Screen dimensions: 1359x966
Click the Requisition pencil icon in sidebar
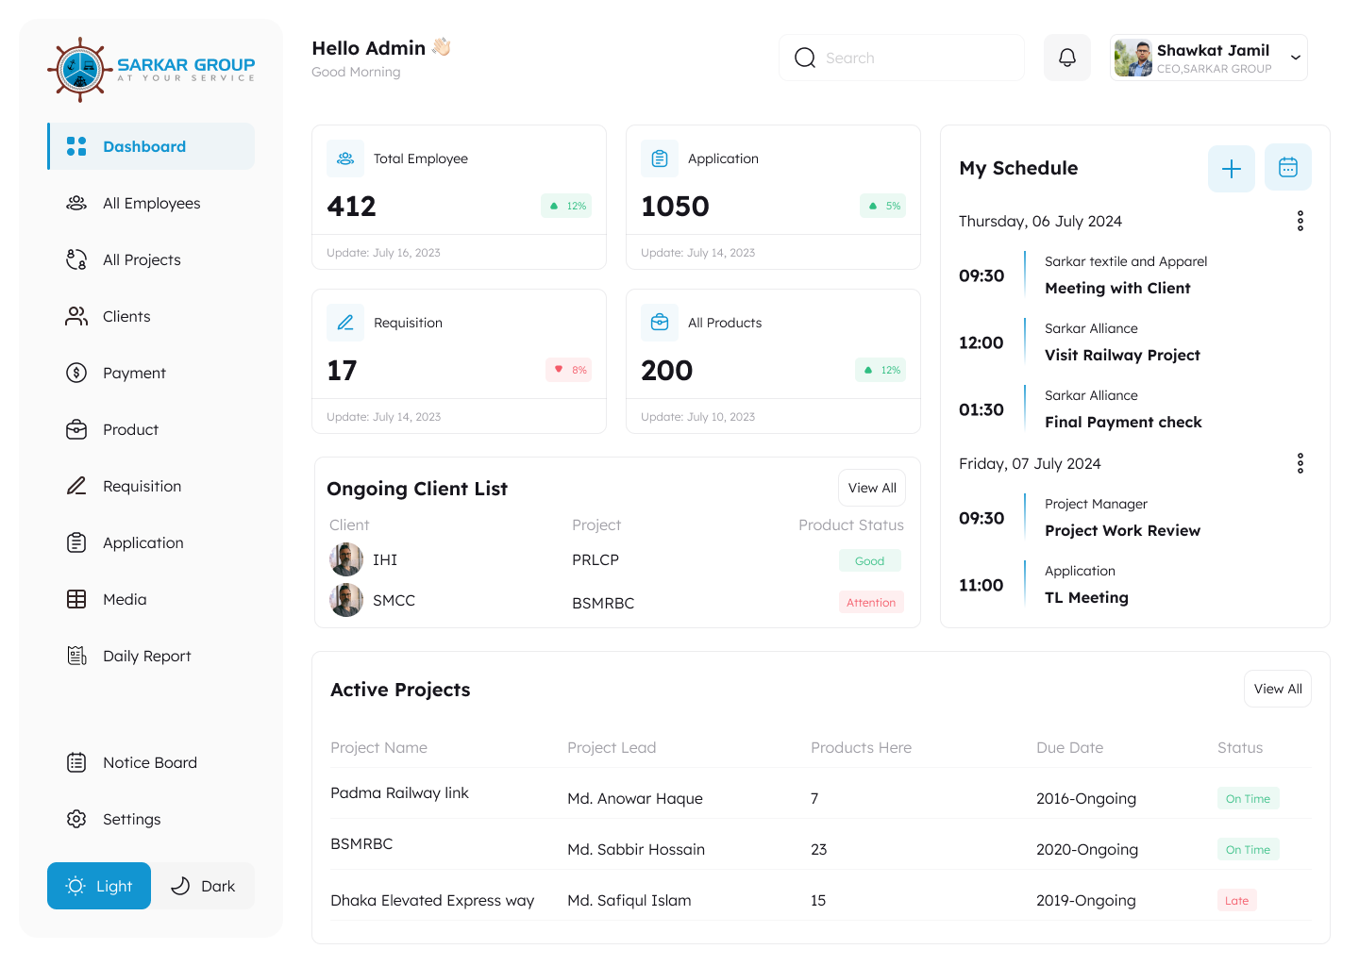pos(76,486)
